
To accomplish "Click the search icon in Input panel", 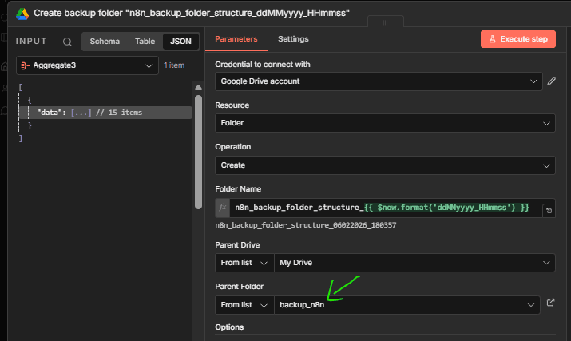I will pyautogui.click(x=68, y=42).
